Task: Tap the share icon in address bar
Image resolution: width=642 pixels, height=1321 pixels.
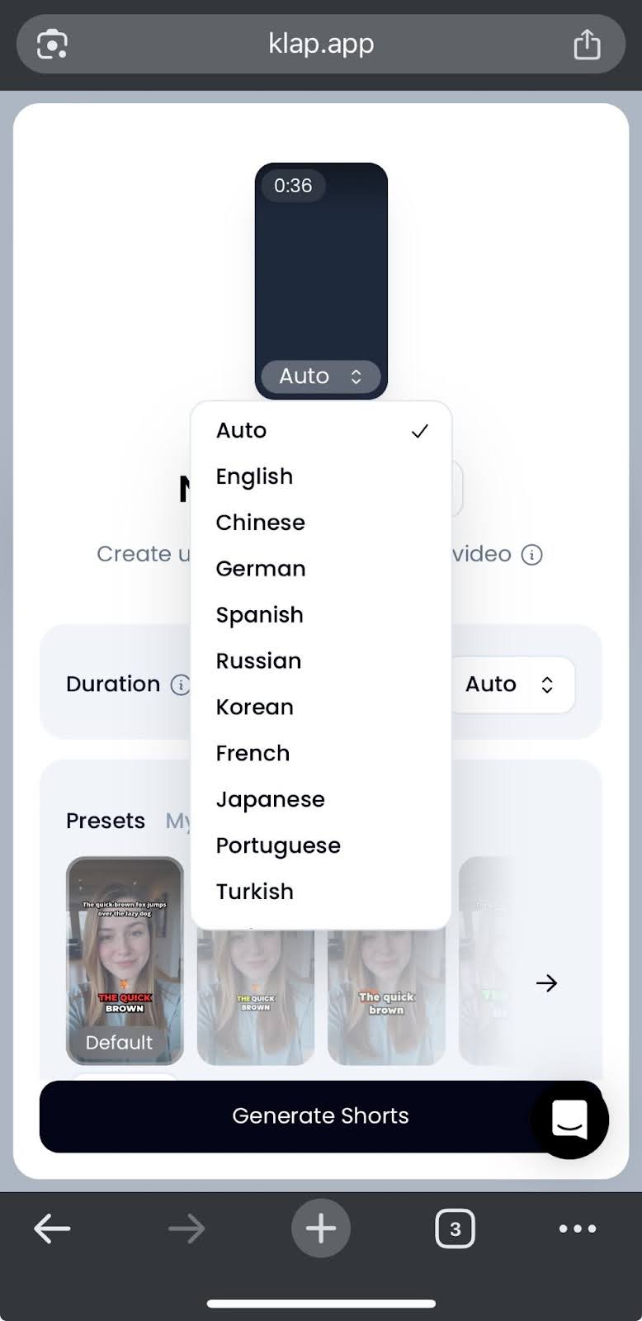Action: pos(587,44)
